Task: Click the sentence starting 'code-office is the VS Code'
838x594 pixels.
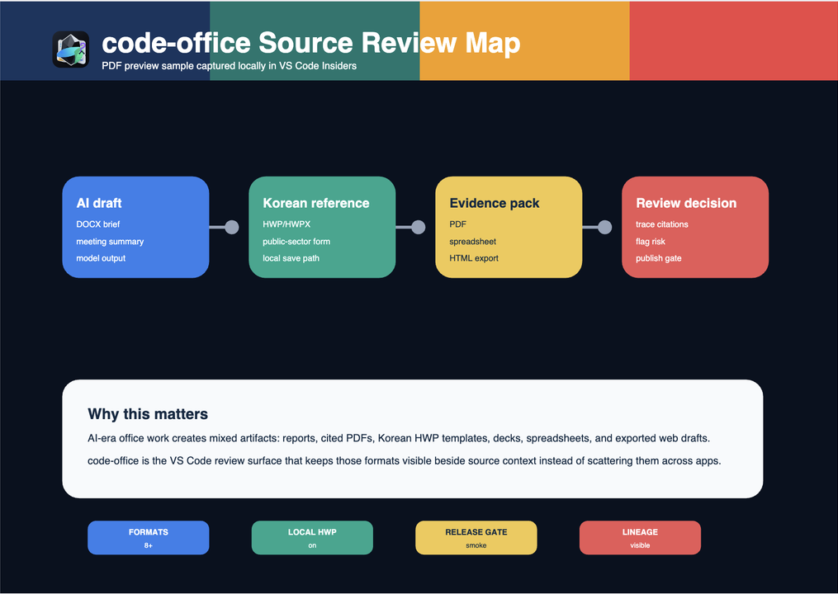Action: pos(404,460)
